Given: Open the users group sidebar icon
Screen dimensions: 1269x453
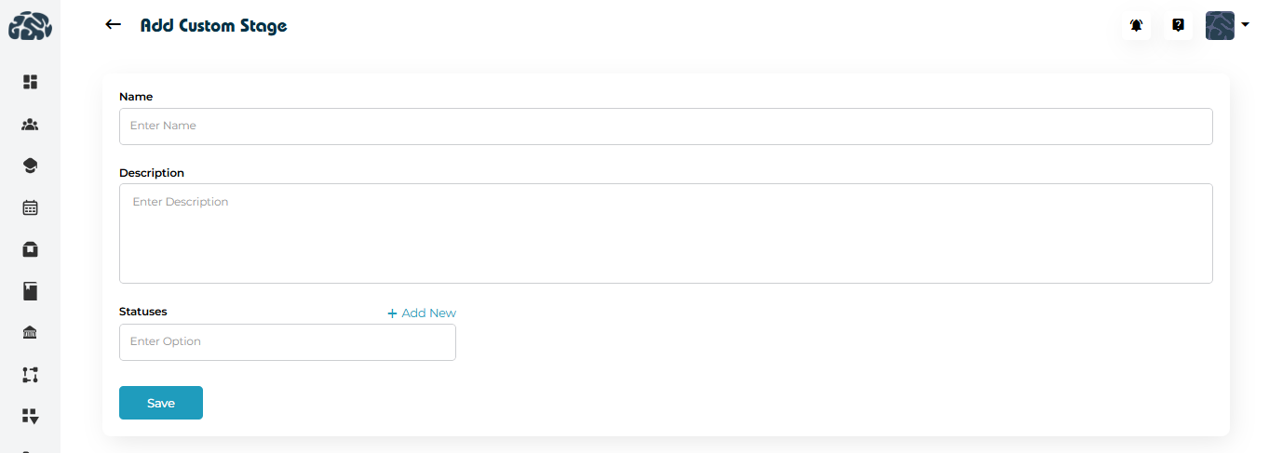Looking at the screenshot, I should (30, 124).
